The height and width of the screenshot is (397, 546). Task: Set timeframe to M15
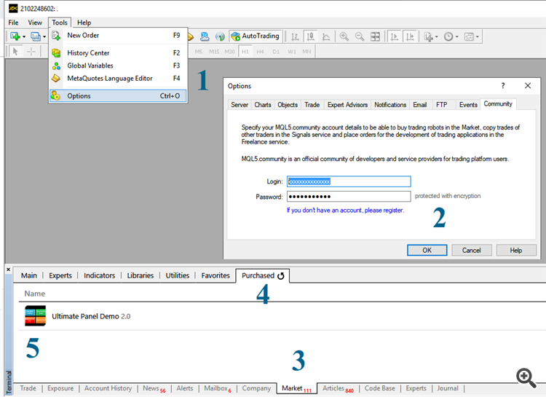pyautogui.click(x=214, y=52)
